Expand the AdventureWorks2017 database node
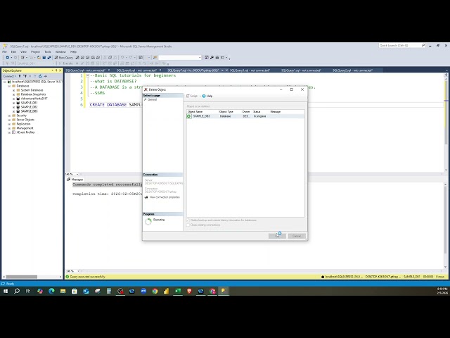The image size is (450, 338). [14, 99]
